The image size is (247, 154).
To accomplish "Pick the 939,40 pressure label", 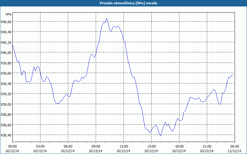I will click(x=6, y=84).
